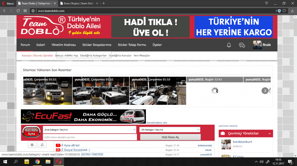Launch Chrome from the Windows taskbar
The height and width of the screenshot is (166, 297).
(x=37, y=162)
